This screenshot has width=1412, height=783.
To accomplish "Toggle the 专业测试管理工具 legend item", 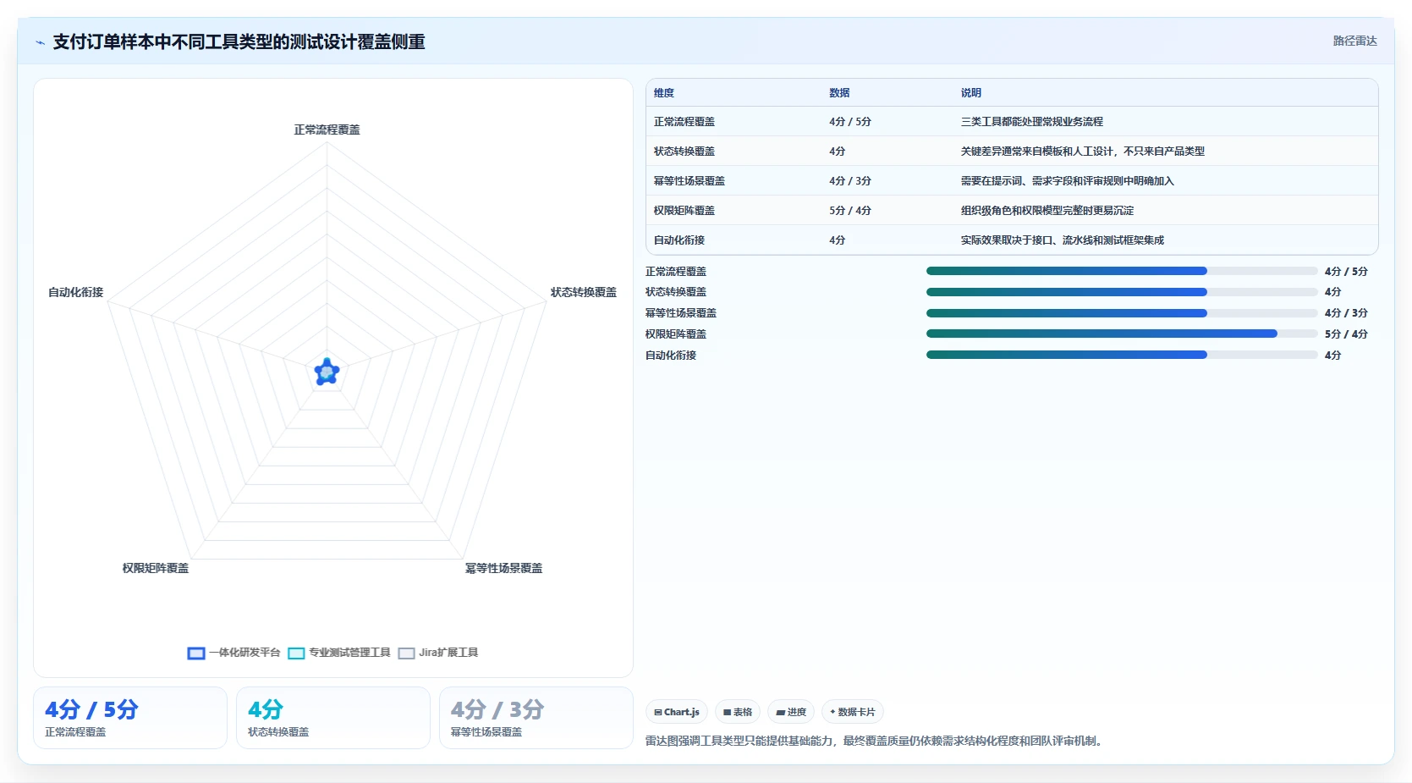I will pyautogui.click(x=339, y=653).
